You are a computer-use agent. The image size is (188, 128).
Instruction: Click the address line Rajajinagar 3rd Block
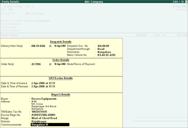click(x=44, y=106)
